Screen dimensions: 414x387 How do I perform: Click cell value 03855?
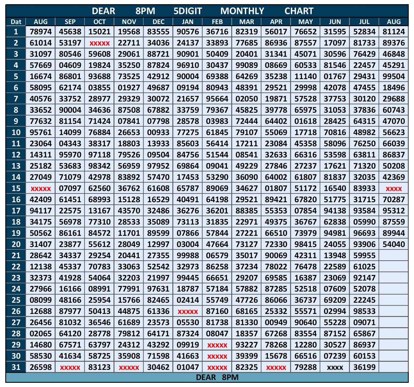(x=99, y=88)
